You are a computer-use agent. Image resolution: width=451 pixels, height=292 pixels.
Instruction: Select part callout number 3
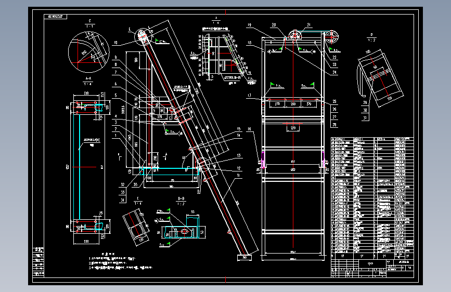tap(115, 123)
